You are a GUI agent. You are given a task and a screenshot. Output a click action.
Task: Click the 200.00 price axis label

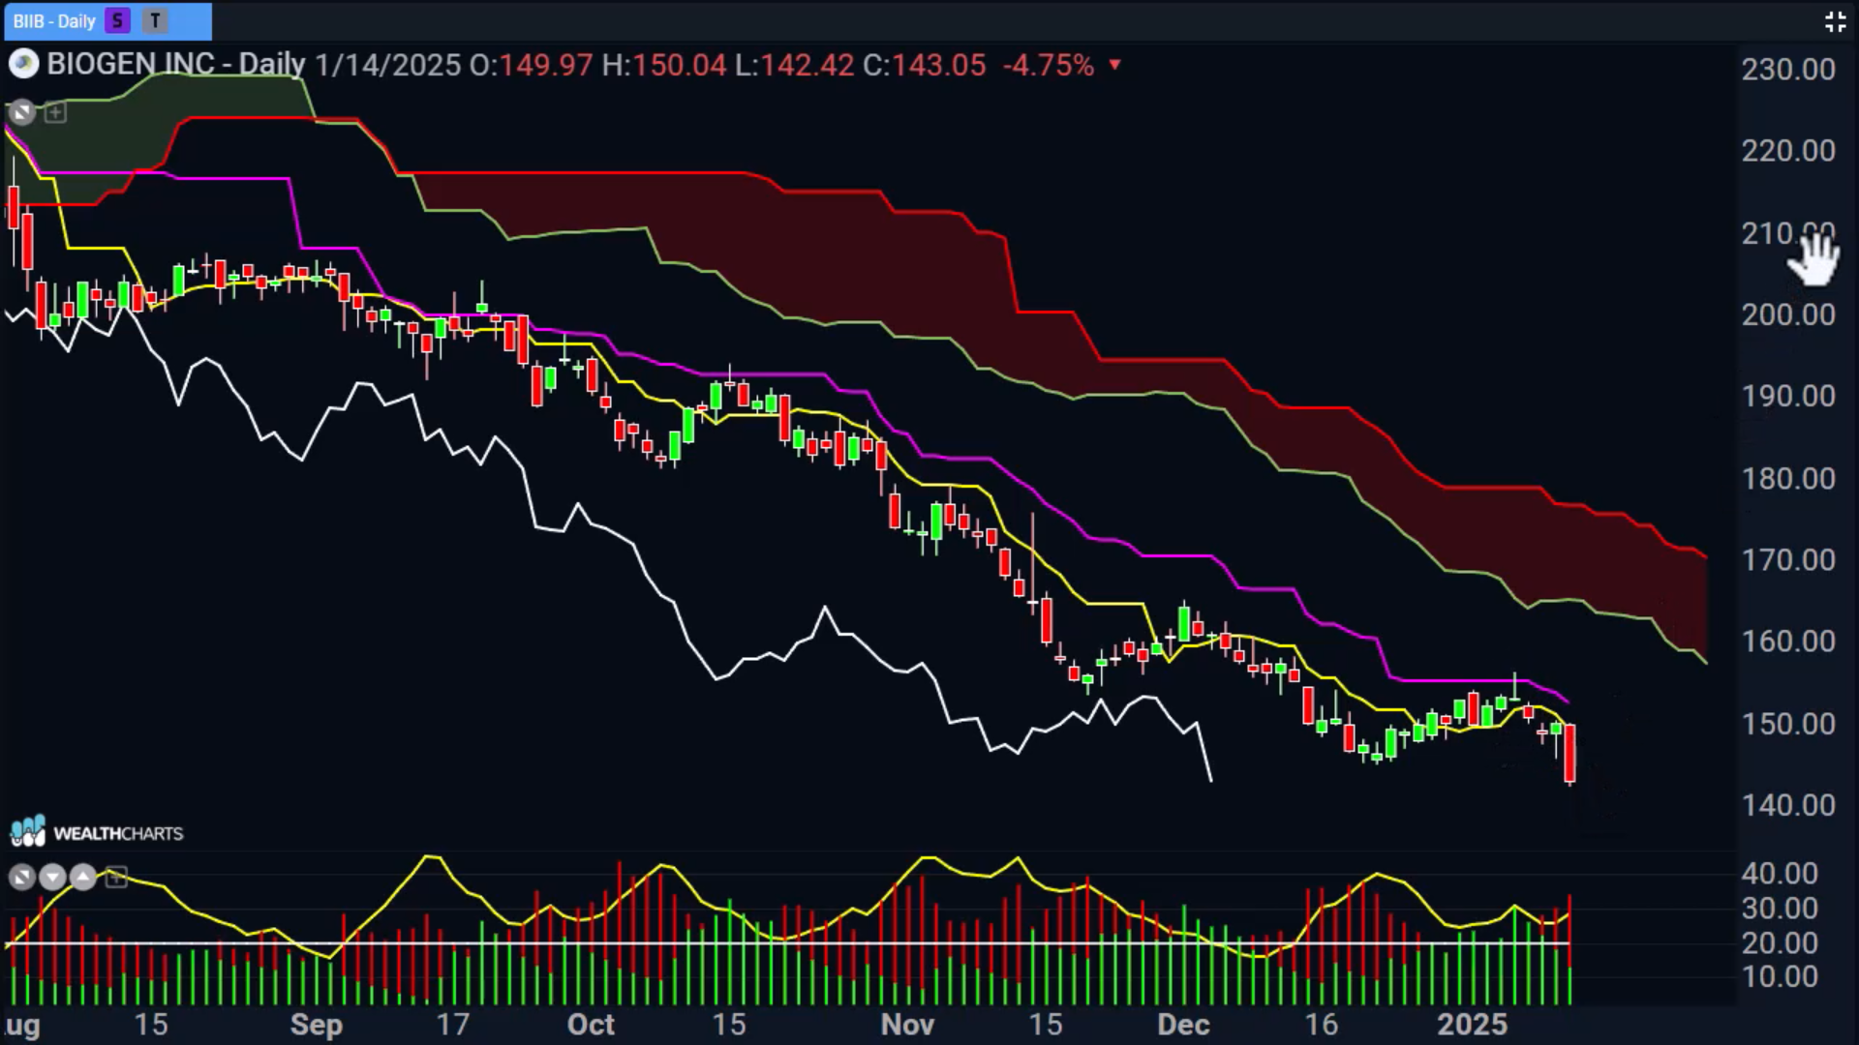pos(1788,315)
